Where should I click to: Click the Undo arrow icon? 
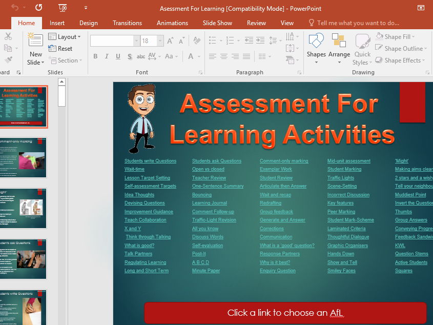(15, 8)
